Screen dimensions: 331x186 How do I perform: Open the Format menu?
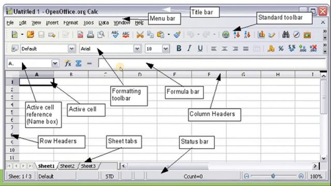71,23
